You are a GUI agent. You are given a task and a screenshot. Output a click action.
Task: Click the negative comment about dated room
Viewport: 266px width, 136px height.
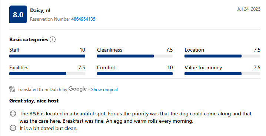point(49,128)
